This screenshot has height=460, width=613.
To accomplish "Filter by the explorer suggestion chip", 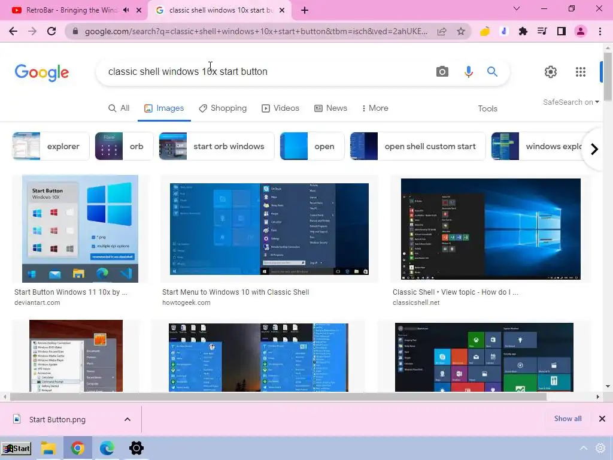I will 51,146.
